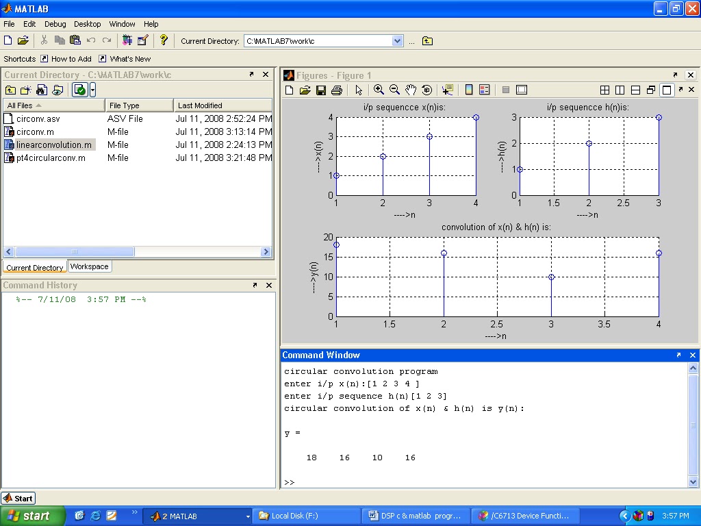701x526 pixels.
Task: Create new folder in Current Directory panel
Action: 26,90
